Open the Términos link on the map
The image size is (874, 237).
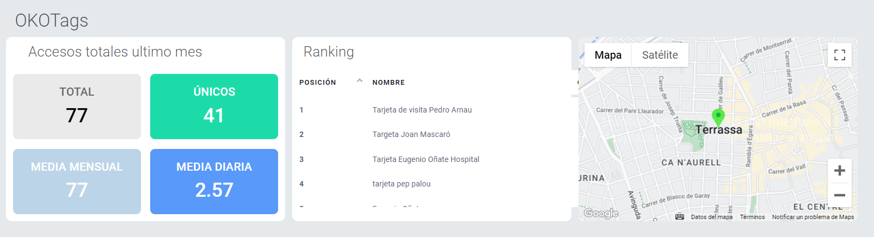752,217
